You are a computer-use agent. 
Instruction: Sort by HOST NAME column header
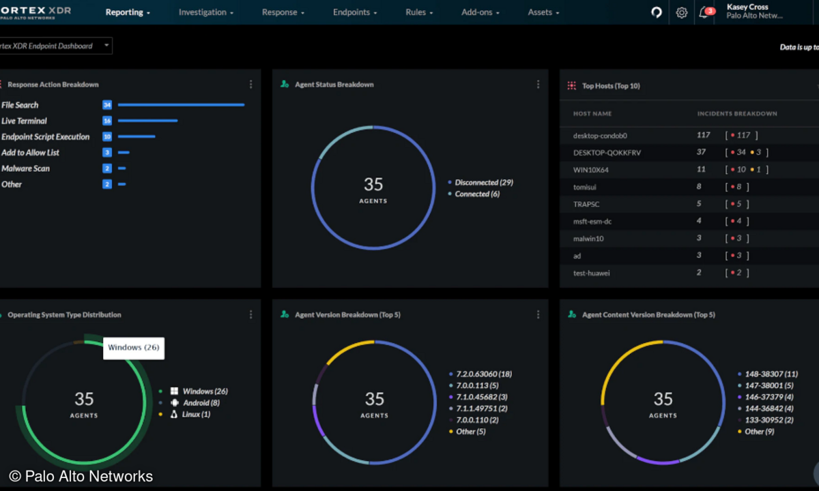coord(592,114)
